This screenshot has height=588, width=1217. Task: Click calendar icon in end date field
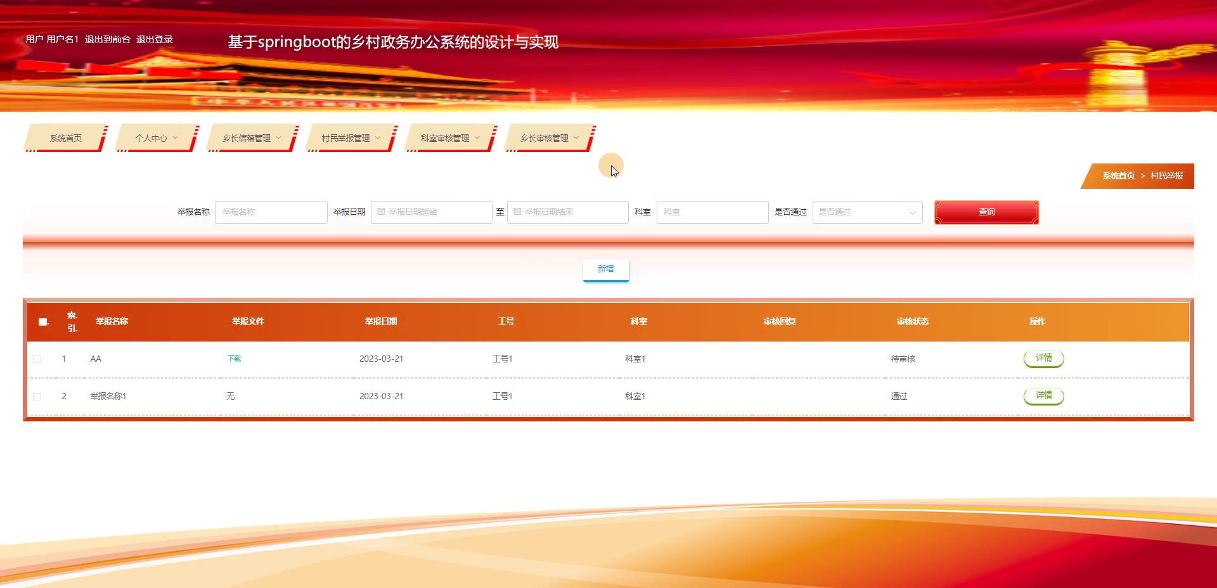click(517, 212)
